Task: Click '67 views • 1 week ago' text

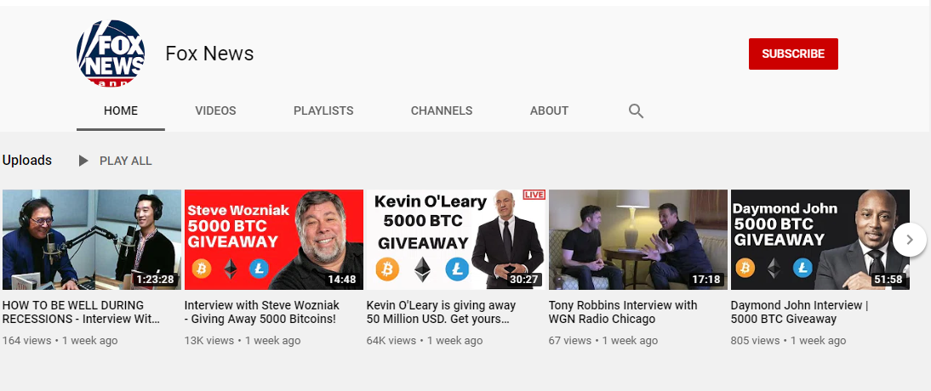Action: pyautogui.click(x=603, y=341)
